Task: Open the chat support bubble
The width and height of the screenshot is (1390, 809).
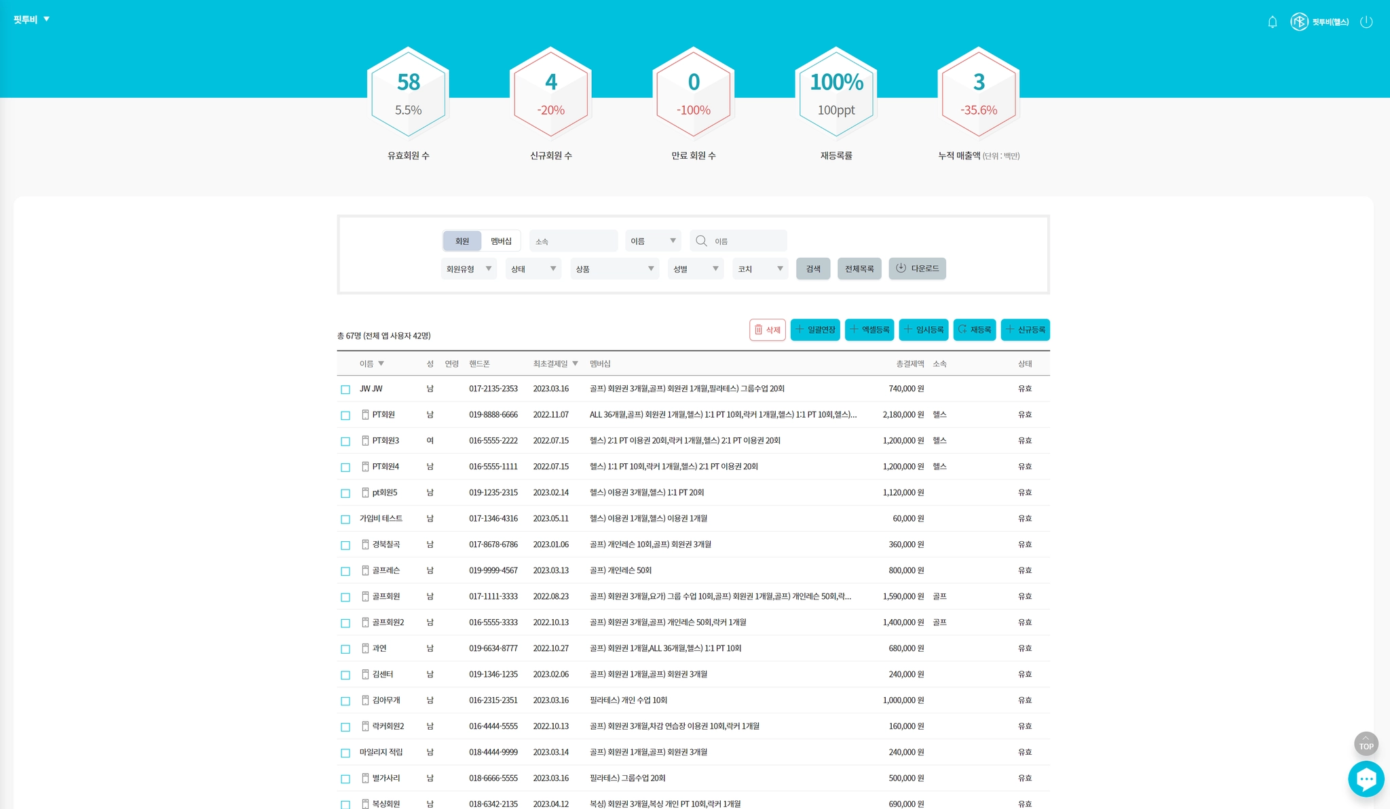Action: point(1366,779)
